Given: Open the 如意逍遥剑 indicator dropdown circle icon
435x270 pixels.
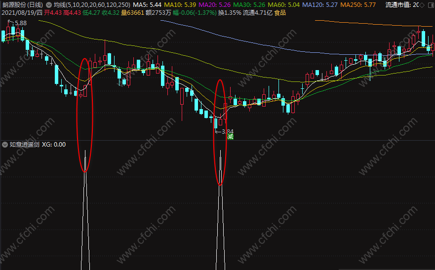Looking at the screenshot, I should click(5, 145).
